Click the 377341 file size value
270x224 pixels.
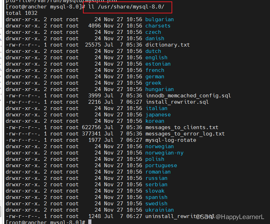[x=91, y=134]
